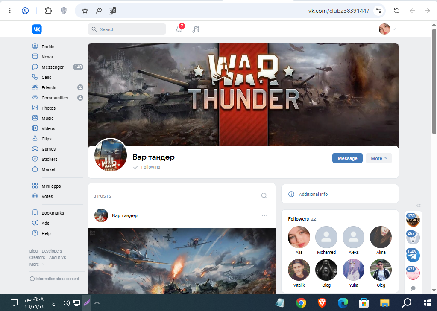Open Information about content link

click(54, 279)
